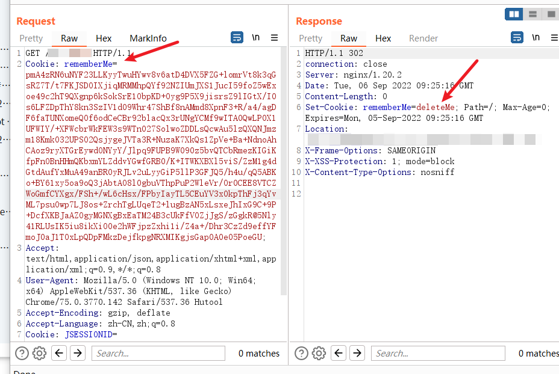Viewport: 559px width, 374px height.
Task: Click the X-Content-Type-Options header
Action: [379, 172]
